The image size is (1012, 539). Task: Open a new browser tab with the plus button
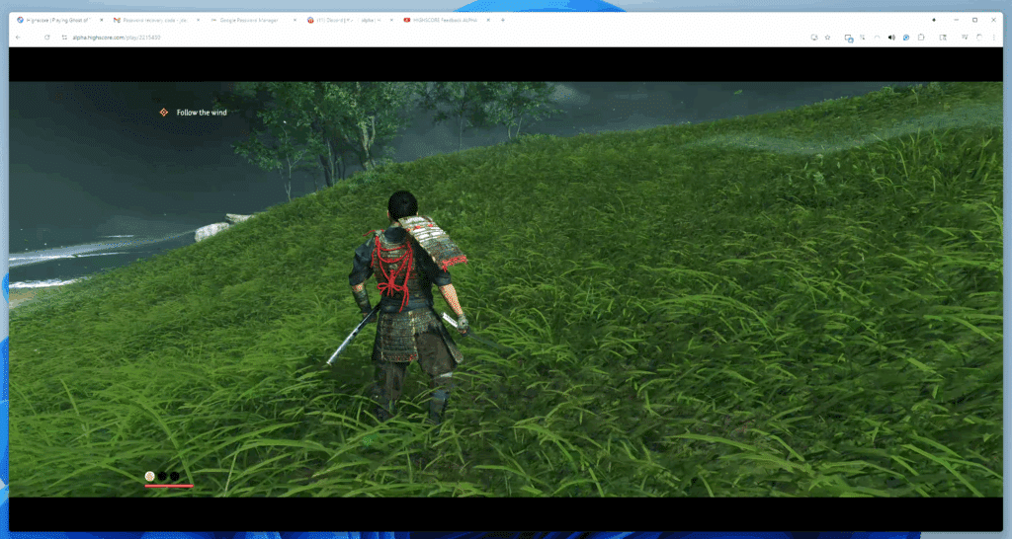[503, 20]
